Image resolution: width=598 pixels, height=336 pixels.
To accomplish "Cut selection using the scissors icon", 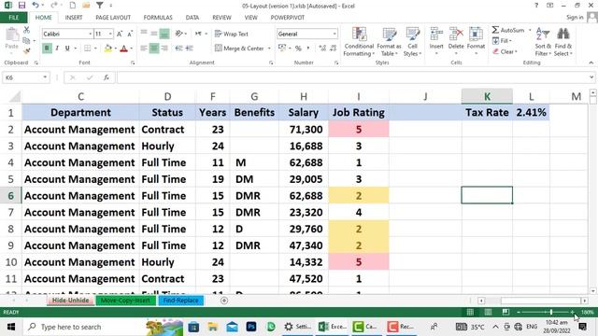I will pos(26,30).
